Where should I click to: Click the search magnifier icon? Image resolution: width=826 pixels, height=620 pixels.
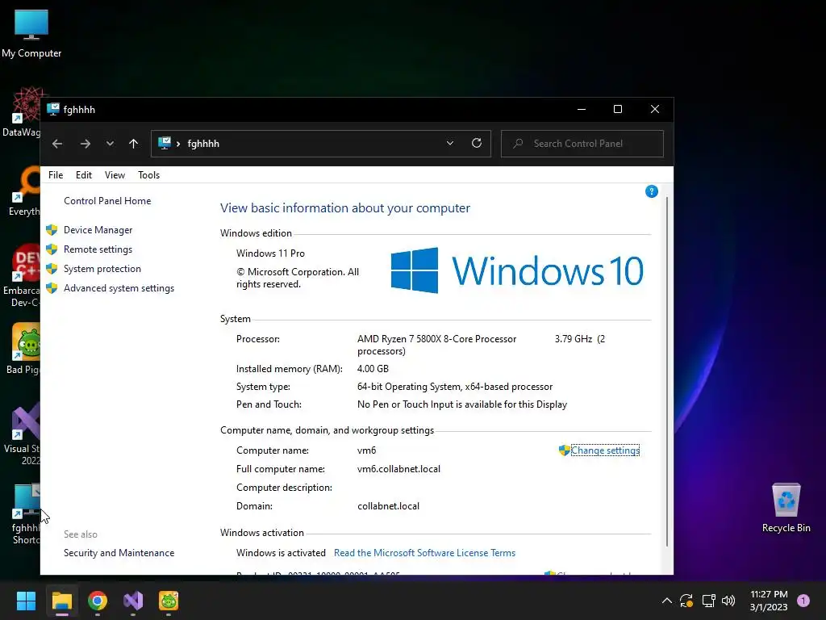(518, 144)
